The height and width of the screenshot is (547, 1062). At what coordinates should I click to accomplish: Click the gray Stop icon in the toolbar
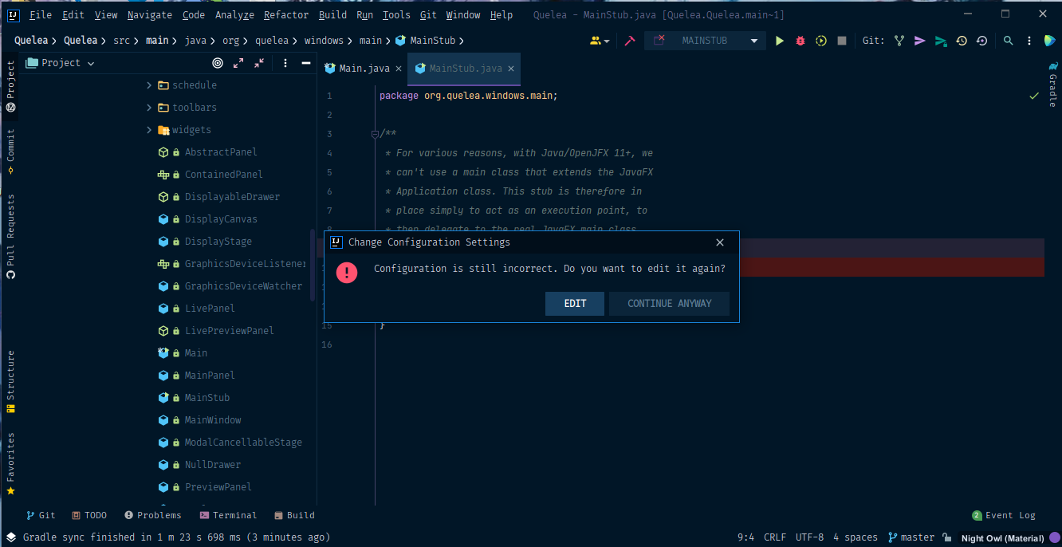click(x=841, y=40)
